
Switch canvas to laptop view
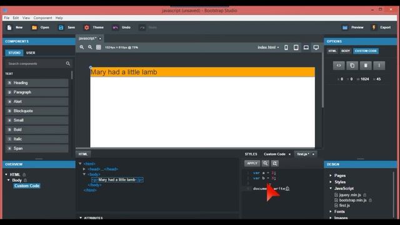(306, 47)
